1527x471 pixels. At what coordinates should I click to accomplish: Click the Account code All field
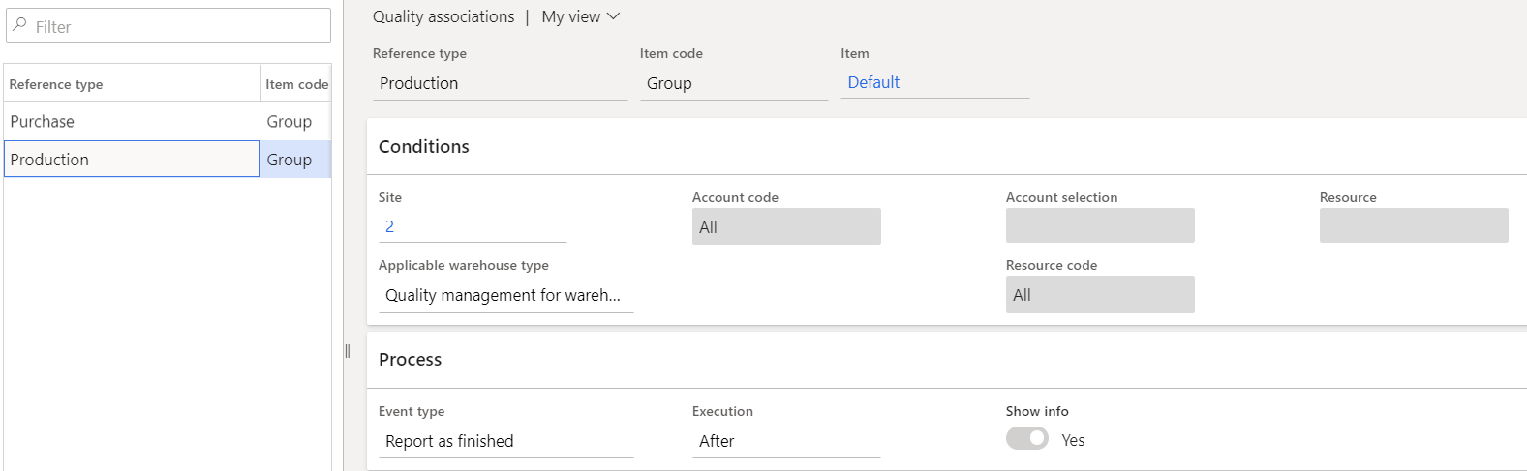point(785,227)
